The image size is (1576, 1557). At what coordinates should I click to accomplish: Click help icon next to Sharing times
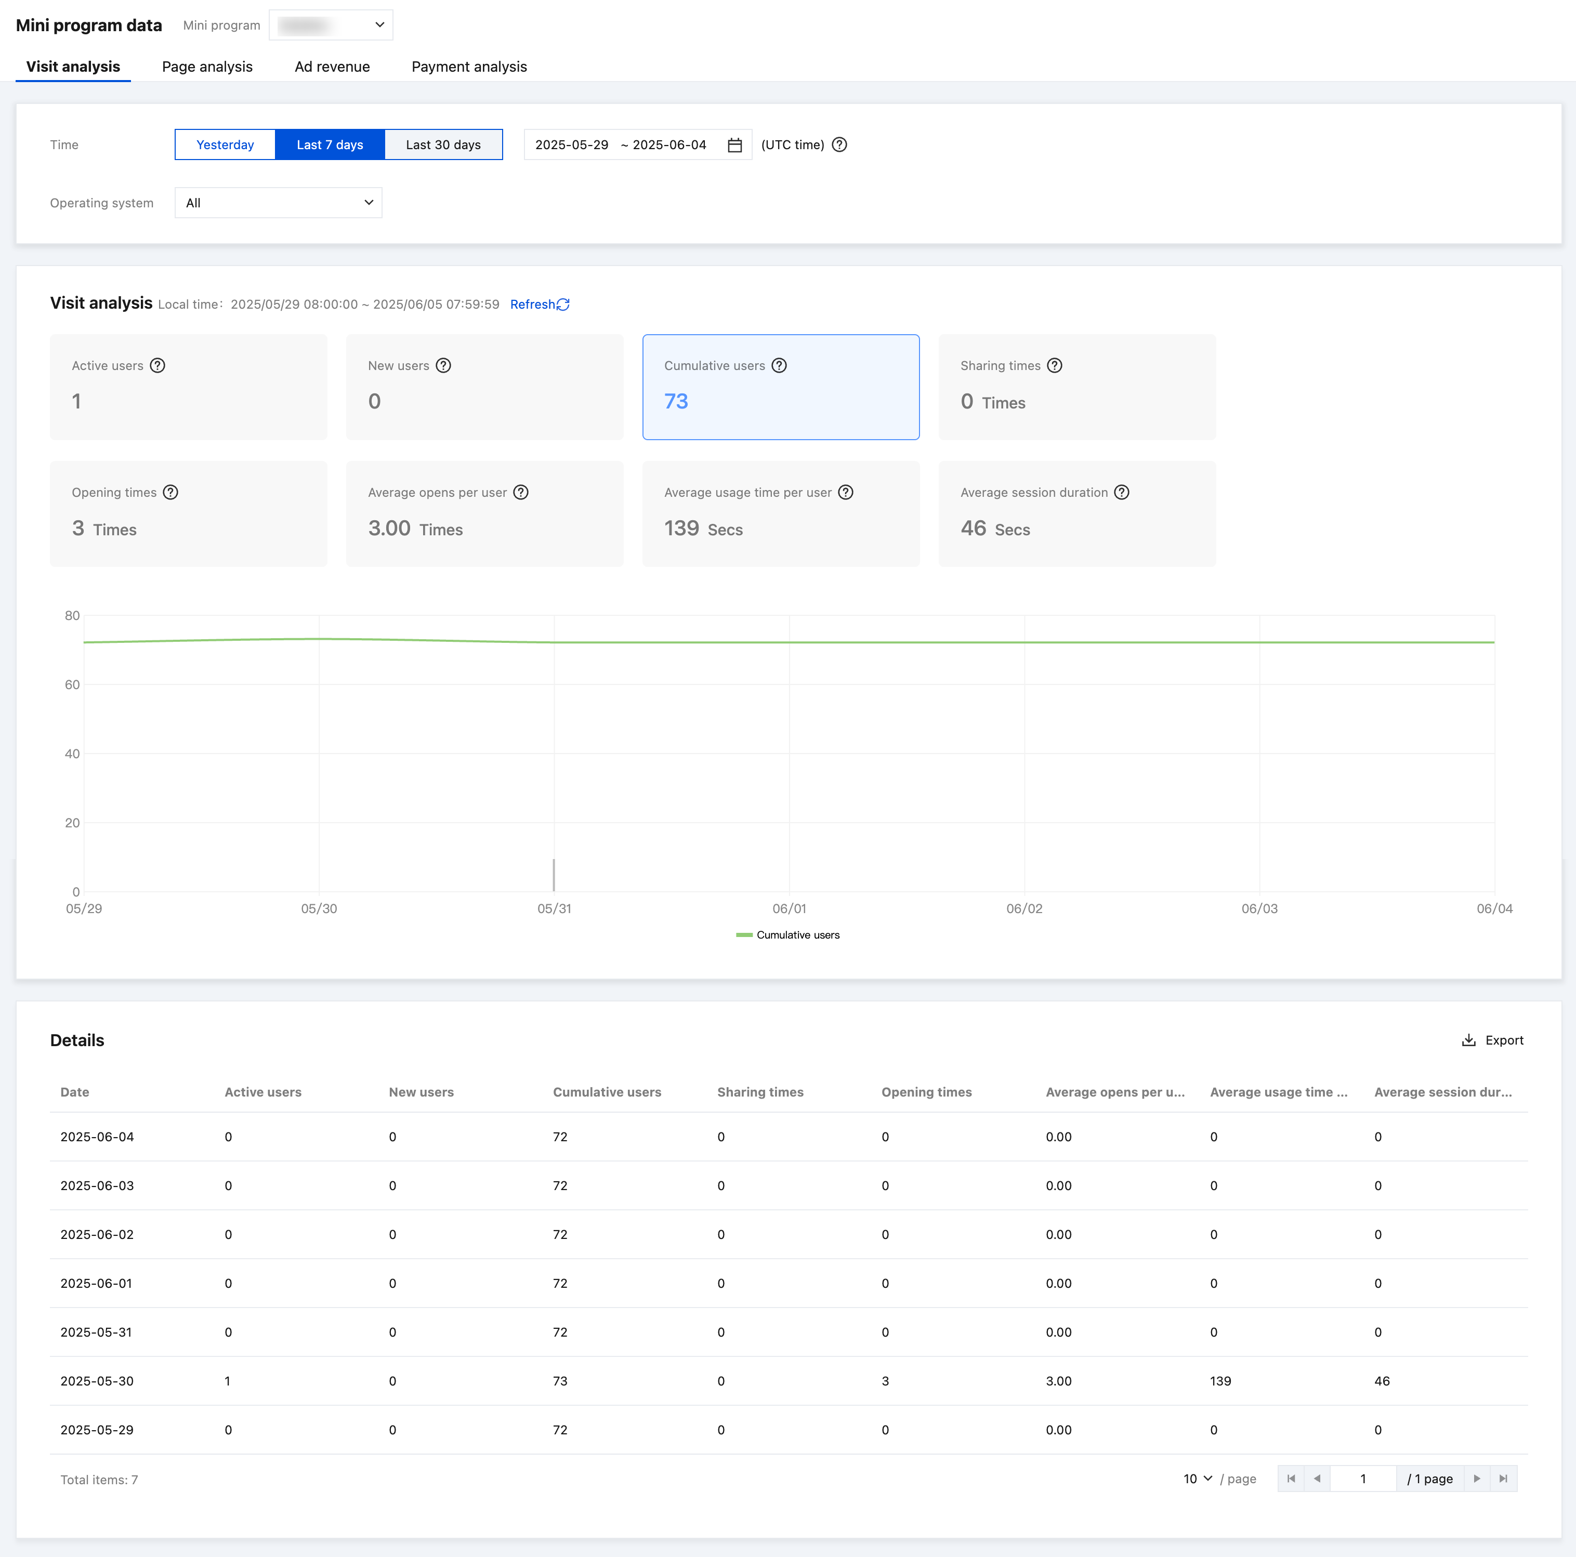point(1054,365)
